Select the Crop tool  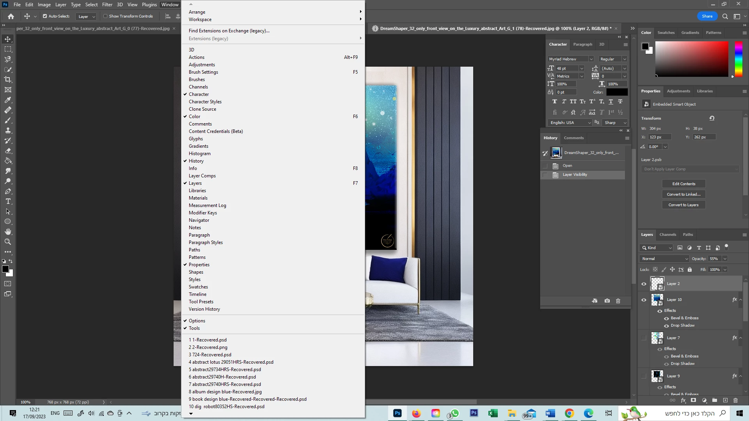click(8, 80)
